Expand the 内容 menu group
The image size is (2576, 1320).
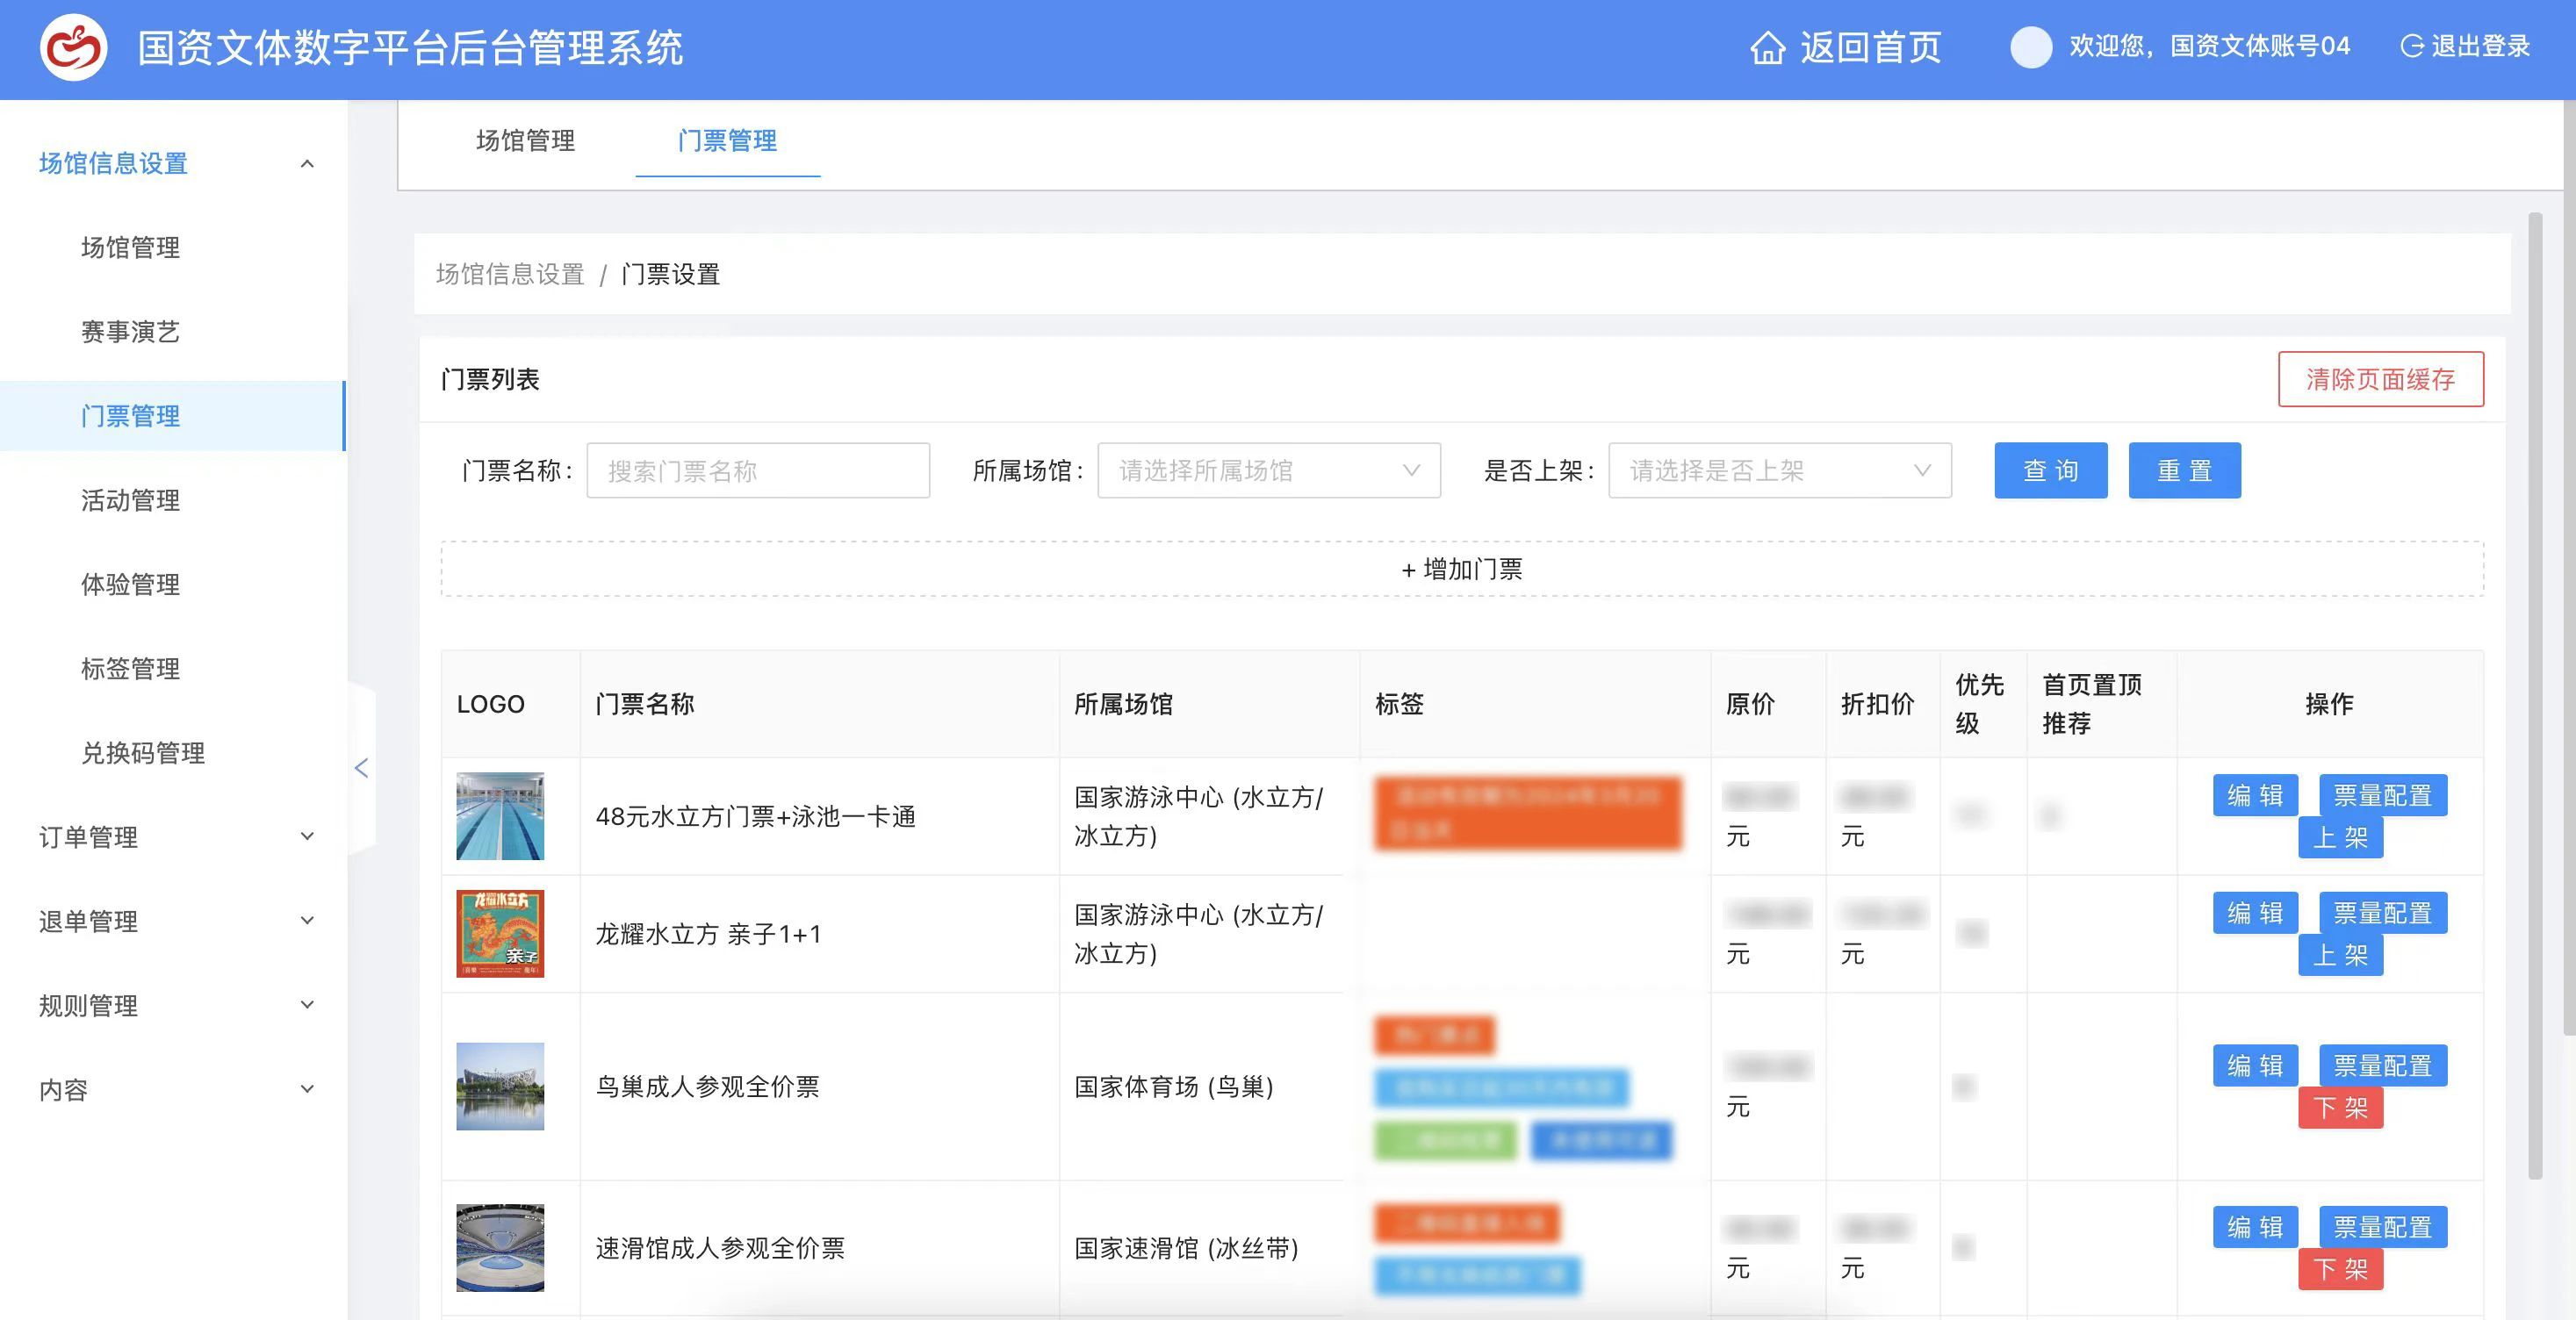(x=307, y=1089)
